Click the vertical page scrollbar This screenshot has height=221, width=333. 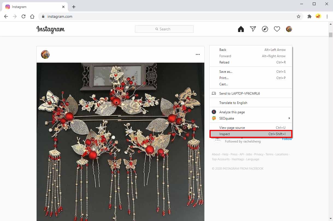[x=331, y=35]
